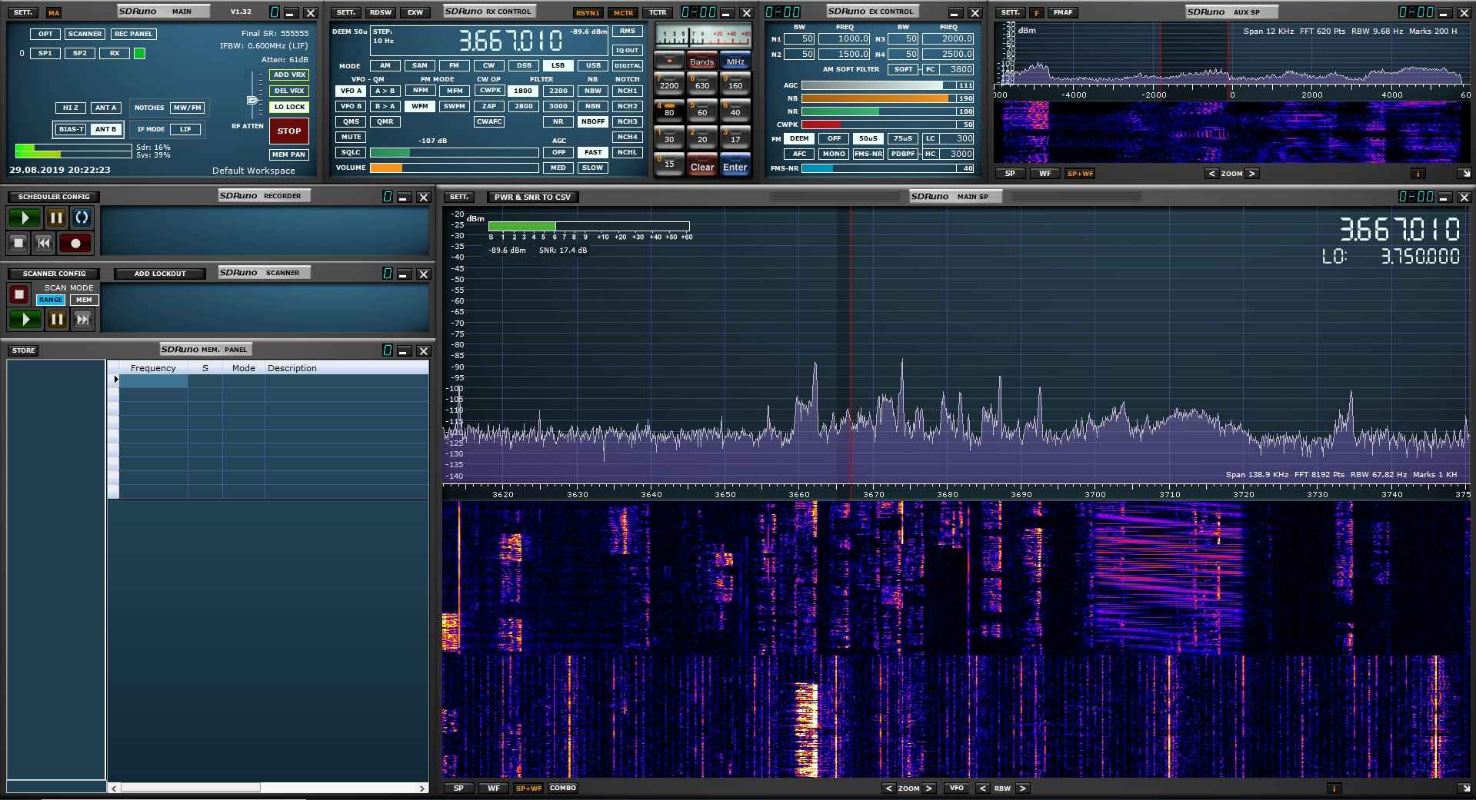Screen dimensions: 1476x800
Task: Rewind the recording to start
Action: (44, 243)
